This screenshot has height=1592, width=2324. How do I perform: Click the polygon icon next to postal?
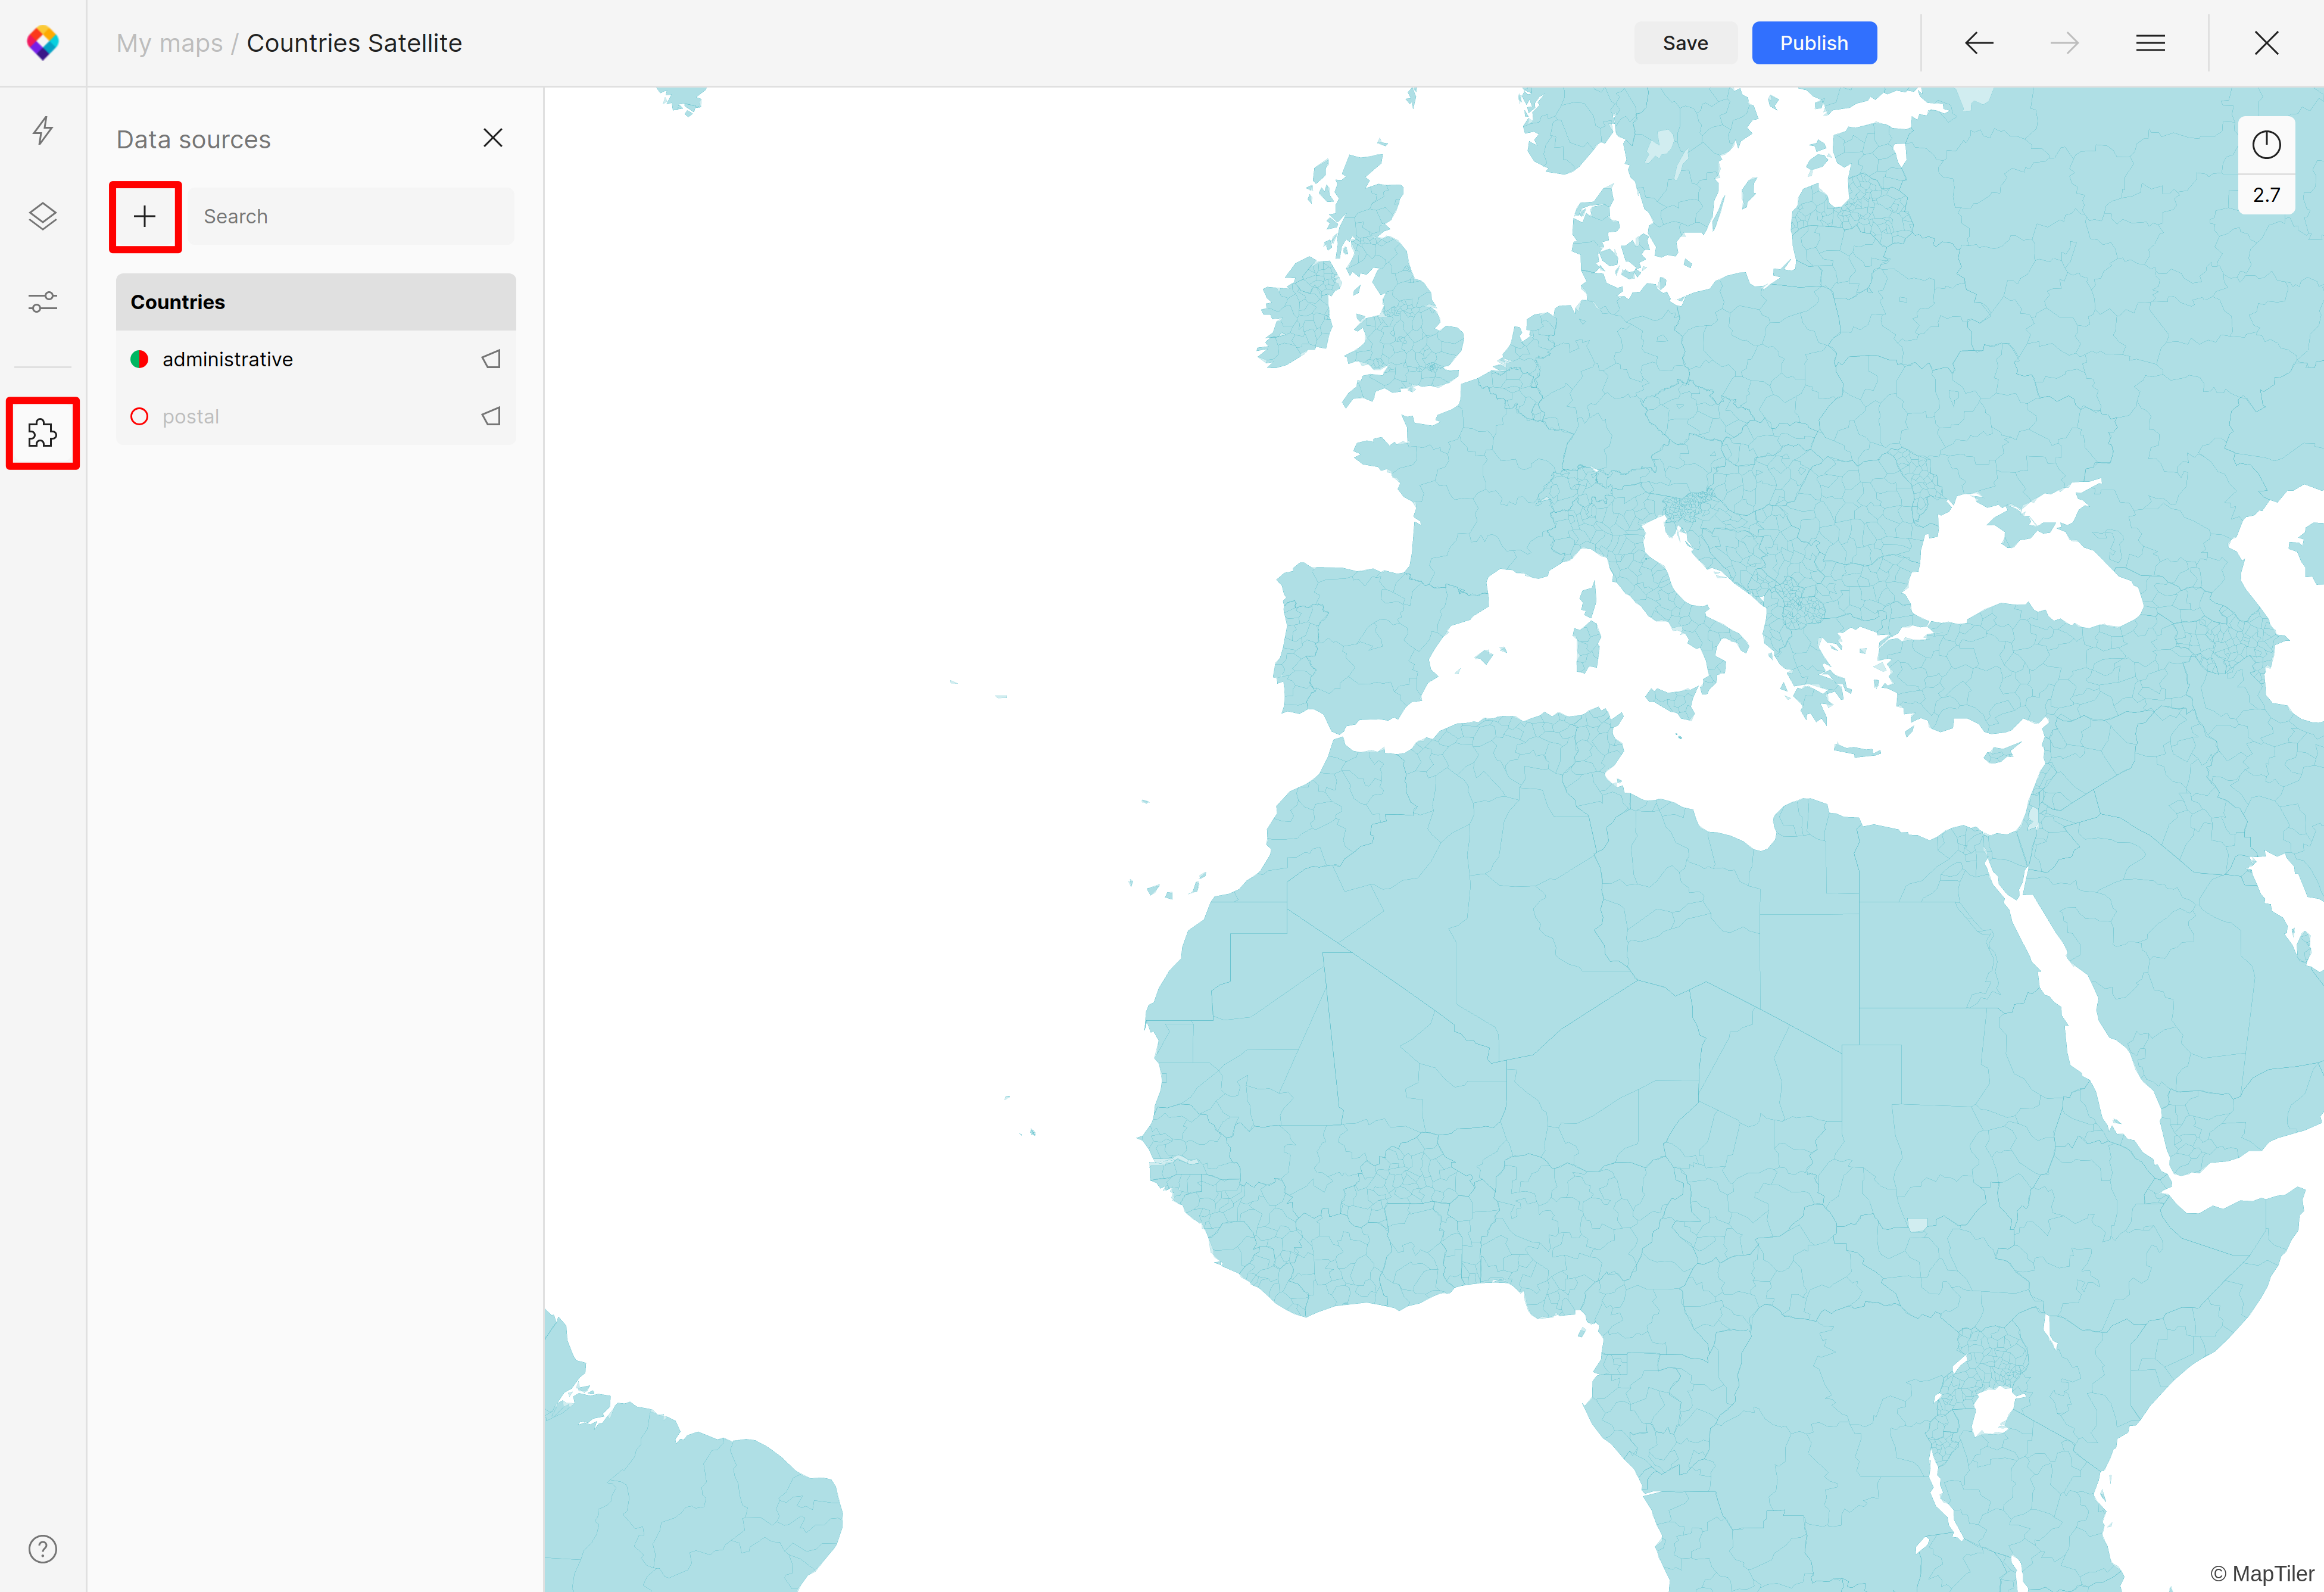(491, 416)
